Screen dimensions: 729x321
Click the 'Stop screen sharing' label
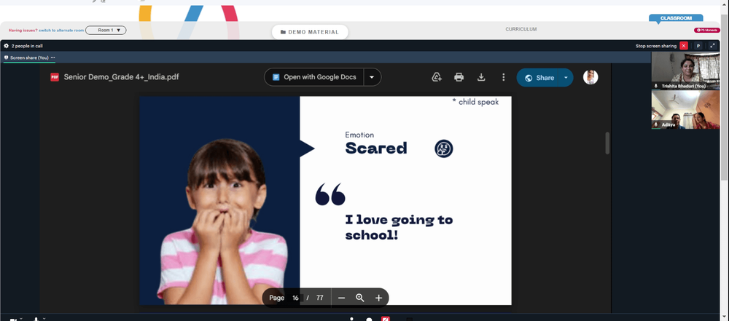[656, 46]
